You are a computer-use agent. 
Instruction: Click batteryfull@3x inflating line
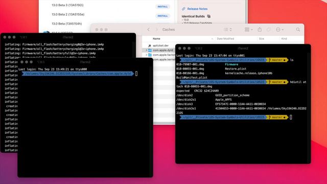click(x=50, y=53)
